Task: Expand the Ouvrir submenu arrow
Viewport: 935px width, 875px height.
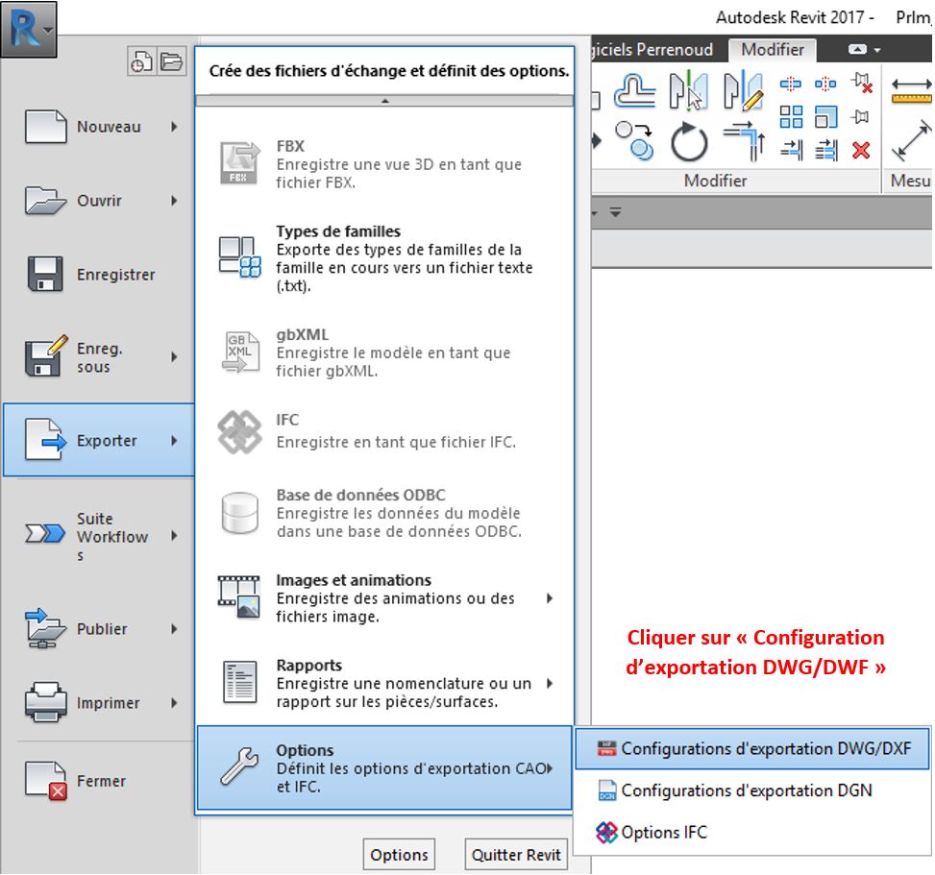Action: [x=174, y=201]
